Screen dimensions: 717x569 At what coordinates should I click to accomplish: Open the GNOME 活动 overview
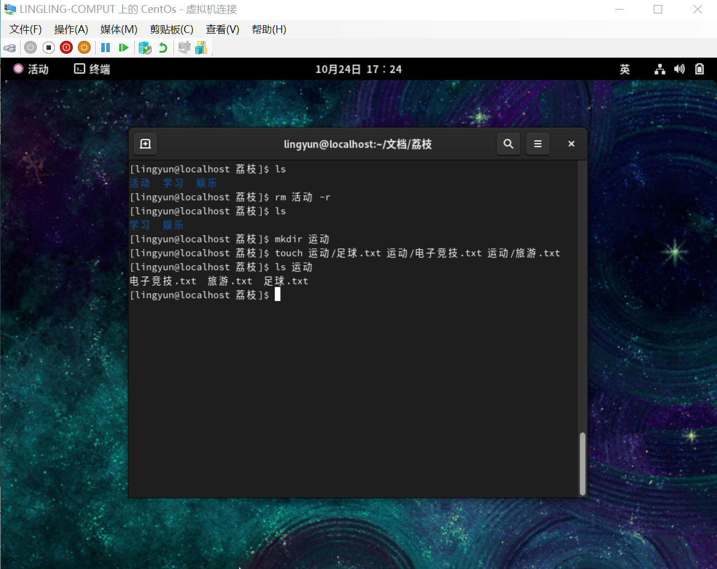coord(31,69)
